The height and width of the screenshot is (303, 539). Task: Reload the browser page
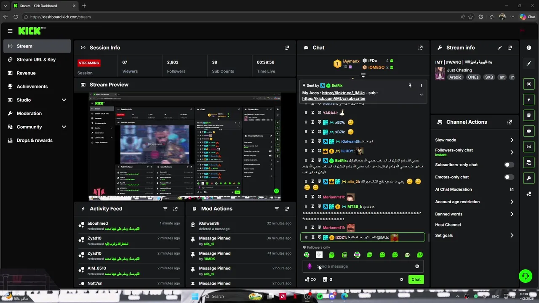pos(16,17)
